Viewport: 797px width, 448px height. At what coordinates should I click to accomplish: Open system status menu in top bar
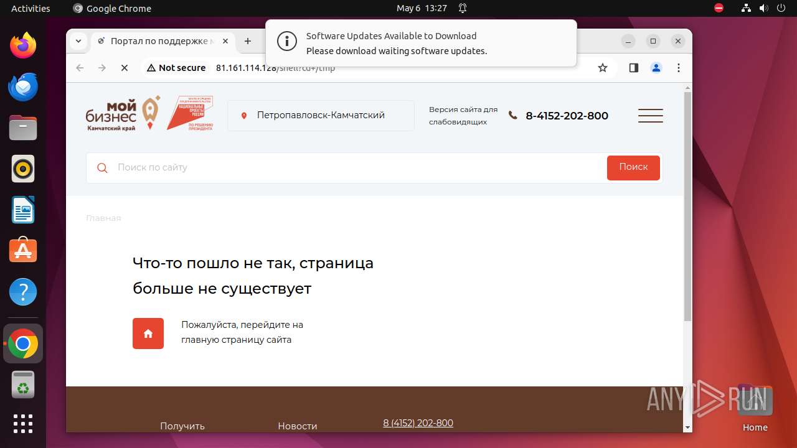[763, 8]
